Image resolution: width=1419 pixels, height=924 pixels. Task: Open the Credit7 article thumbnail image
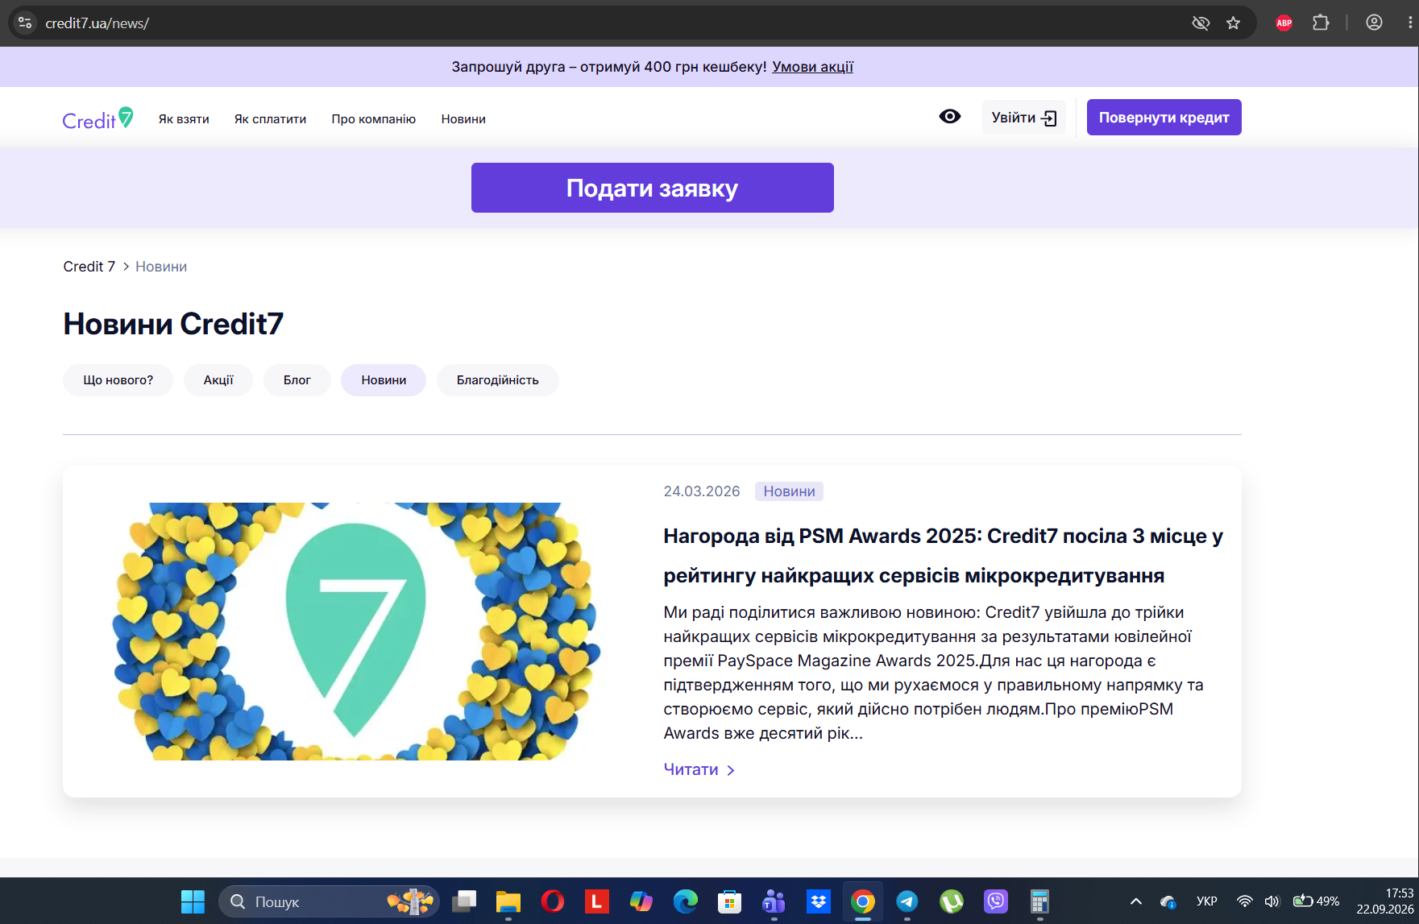tap(355, 632)
